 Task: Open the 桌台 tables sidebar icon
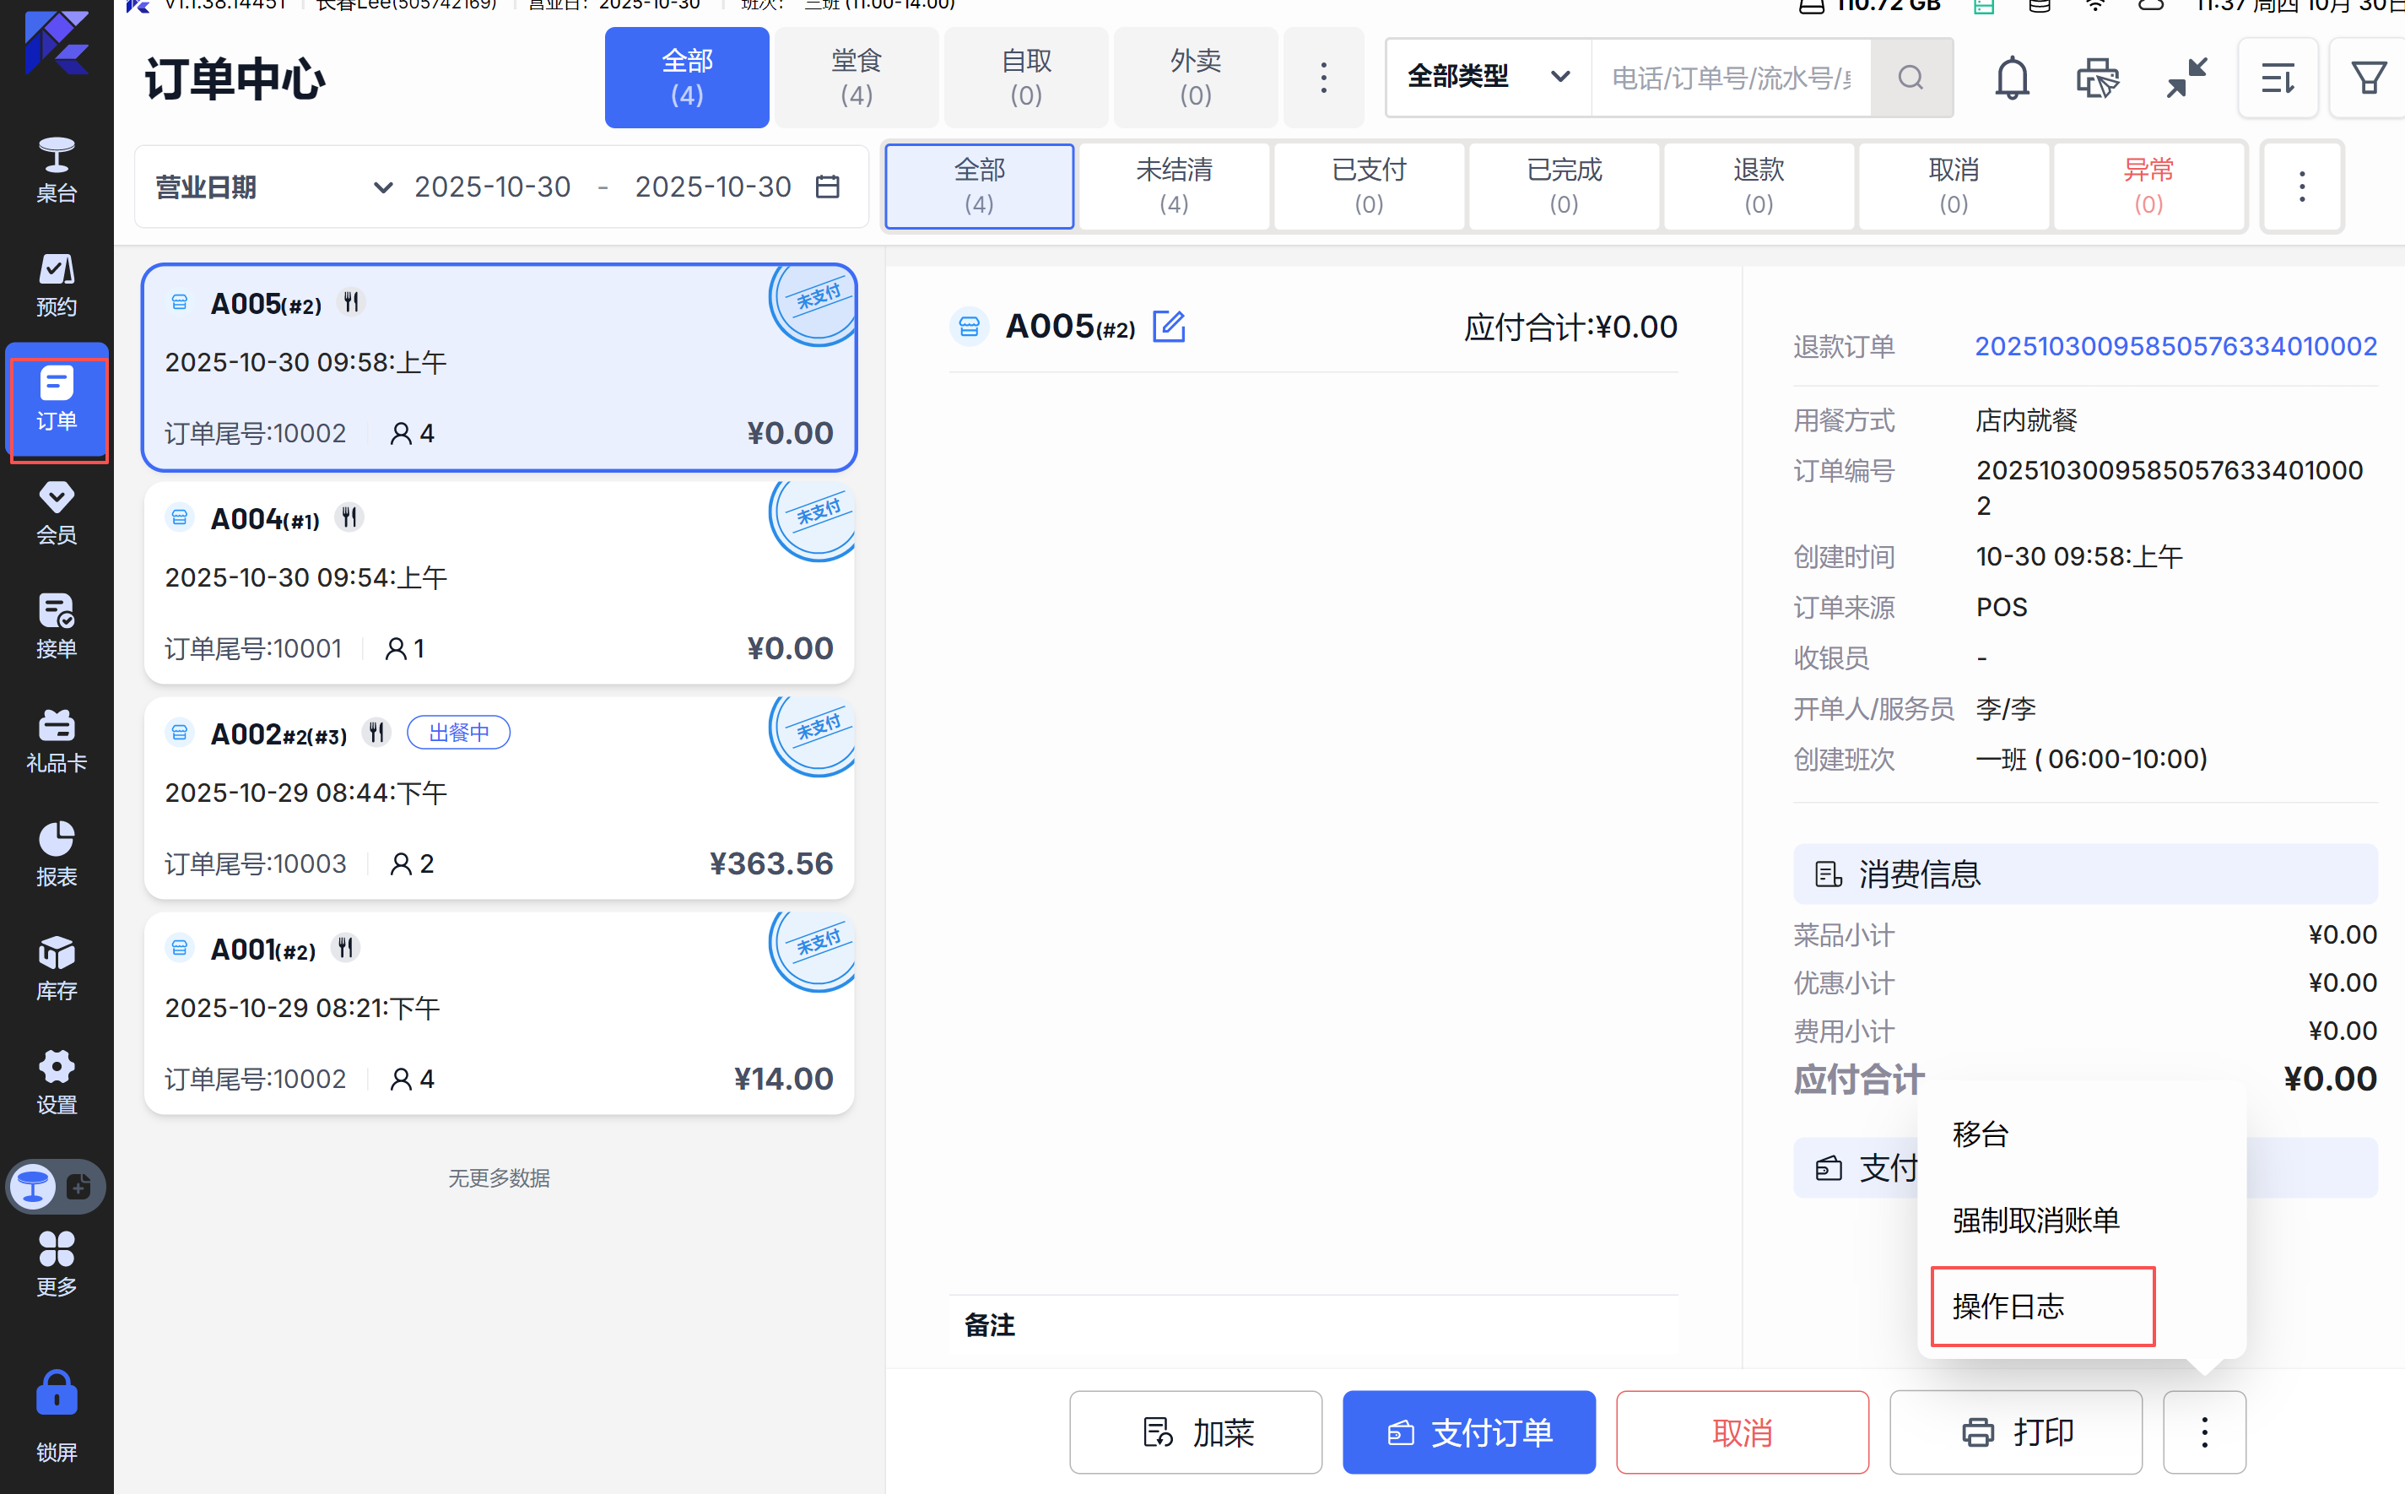[57, 170]
